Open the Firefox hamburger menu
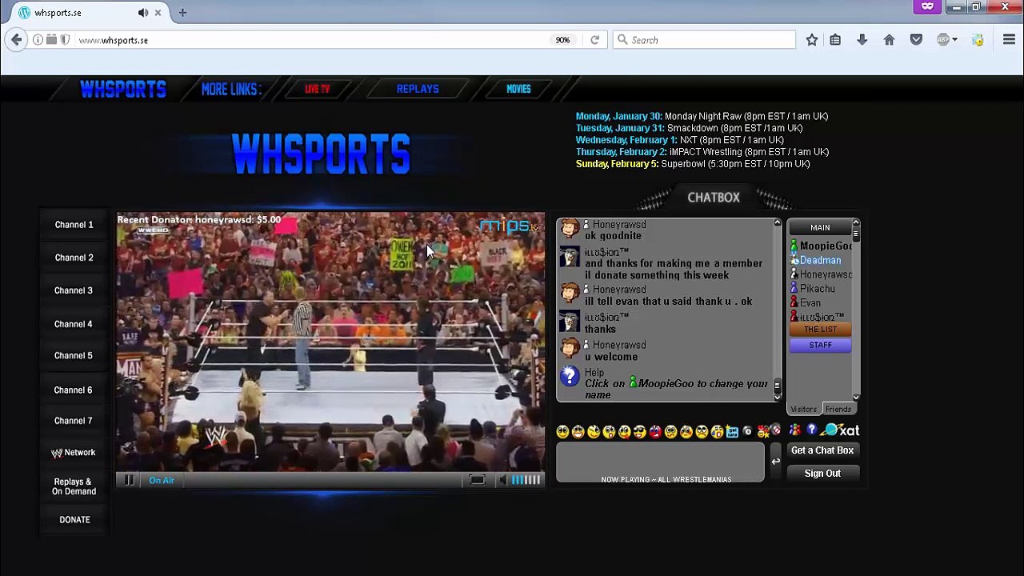Screen dimensions: 1024x576 click(1009, 40)
